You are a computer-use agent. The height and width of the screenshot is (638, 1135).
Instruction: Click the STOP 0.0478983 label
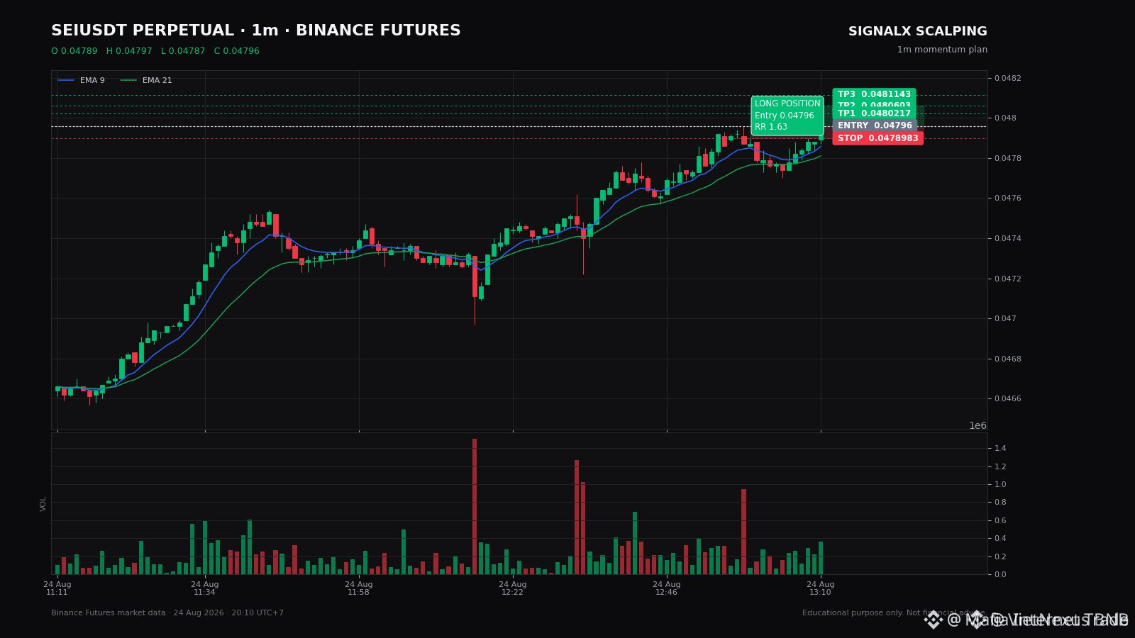click(877, 138)
